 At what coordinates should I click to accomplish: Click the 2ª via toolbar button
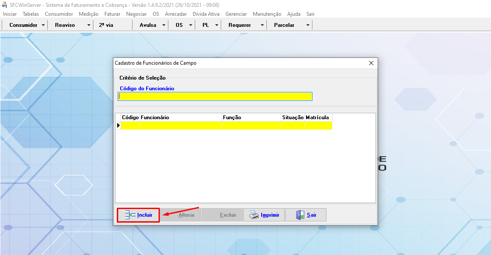pyautogui.click(x=106, y=25)
